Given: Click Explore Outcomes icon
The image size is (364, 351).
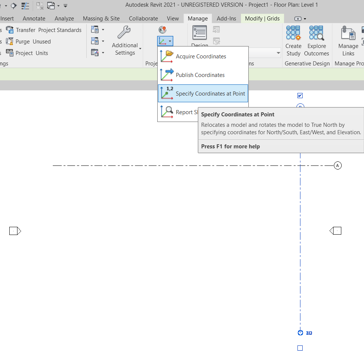Looking at the screenshot, I should tap(316, 41).
